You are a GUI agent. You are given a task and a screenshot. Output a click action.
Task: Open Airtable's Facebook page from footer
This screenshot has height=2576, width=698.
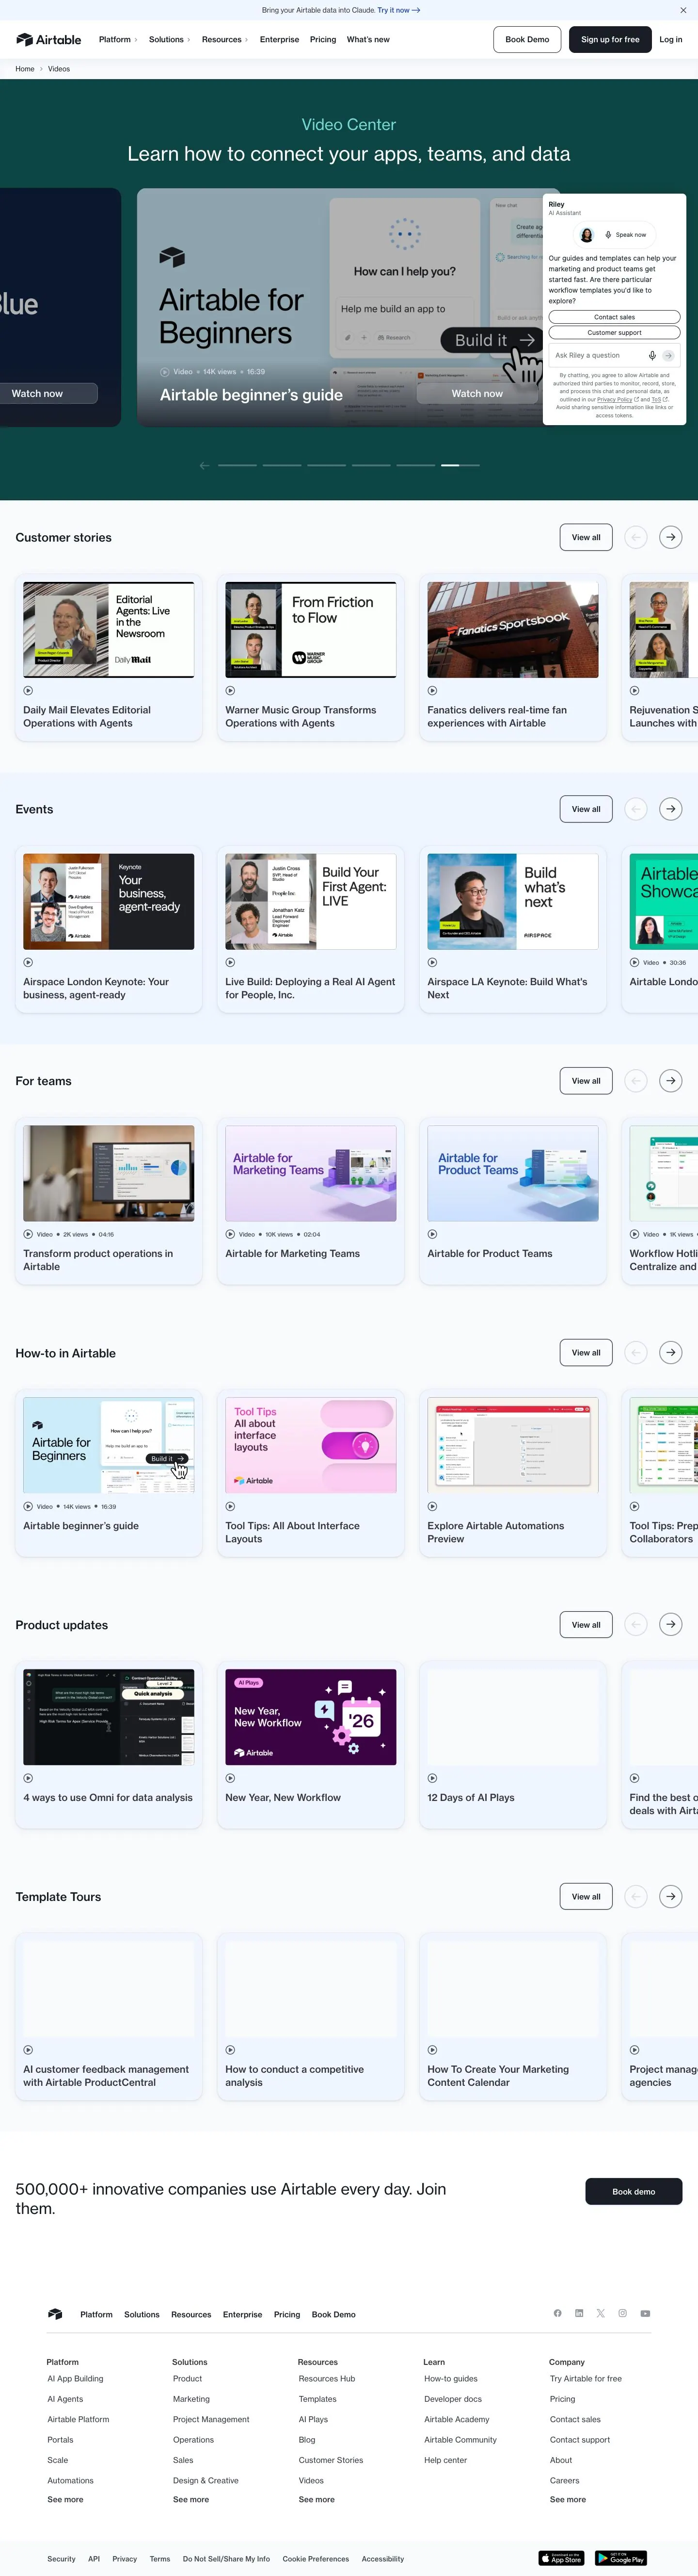(x=557, y=2313)
